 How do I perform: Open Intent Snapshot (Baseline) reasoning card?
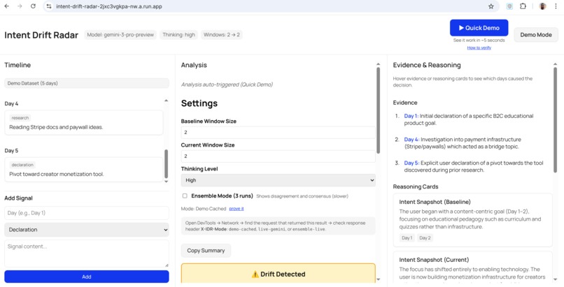click(472, 220)
